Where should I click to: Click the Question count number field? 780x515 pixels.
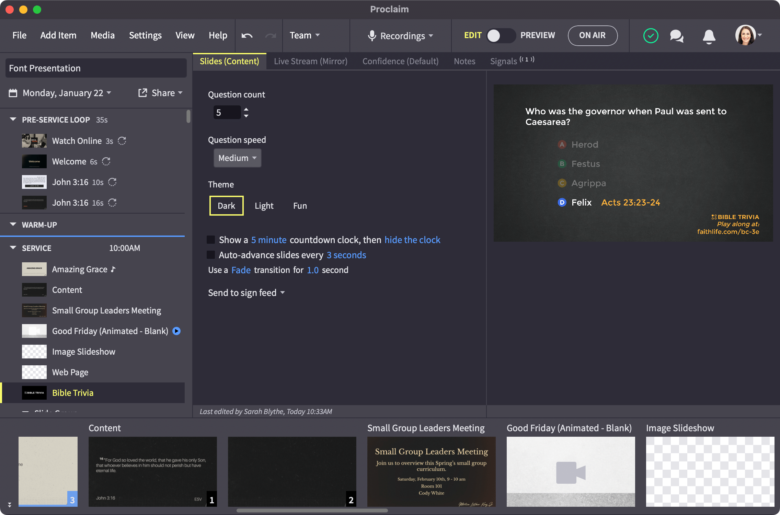pyautogui.click(x=227, y=113)
